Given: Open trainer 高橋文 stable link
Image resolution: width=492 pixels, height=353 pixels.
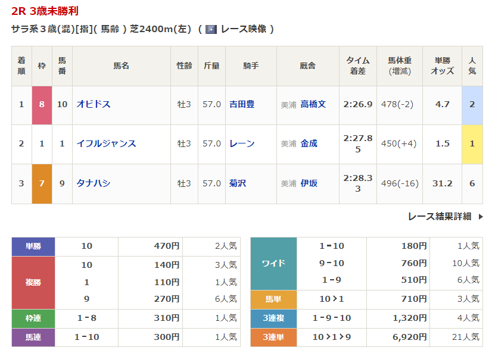Looking at the screenshot, I should pyautogui.click(x=313, y=104).
